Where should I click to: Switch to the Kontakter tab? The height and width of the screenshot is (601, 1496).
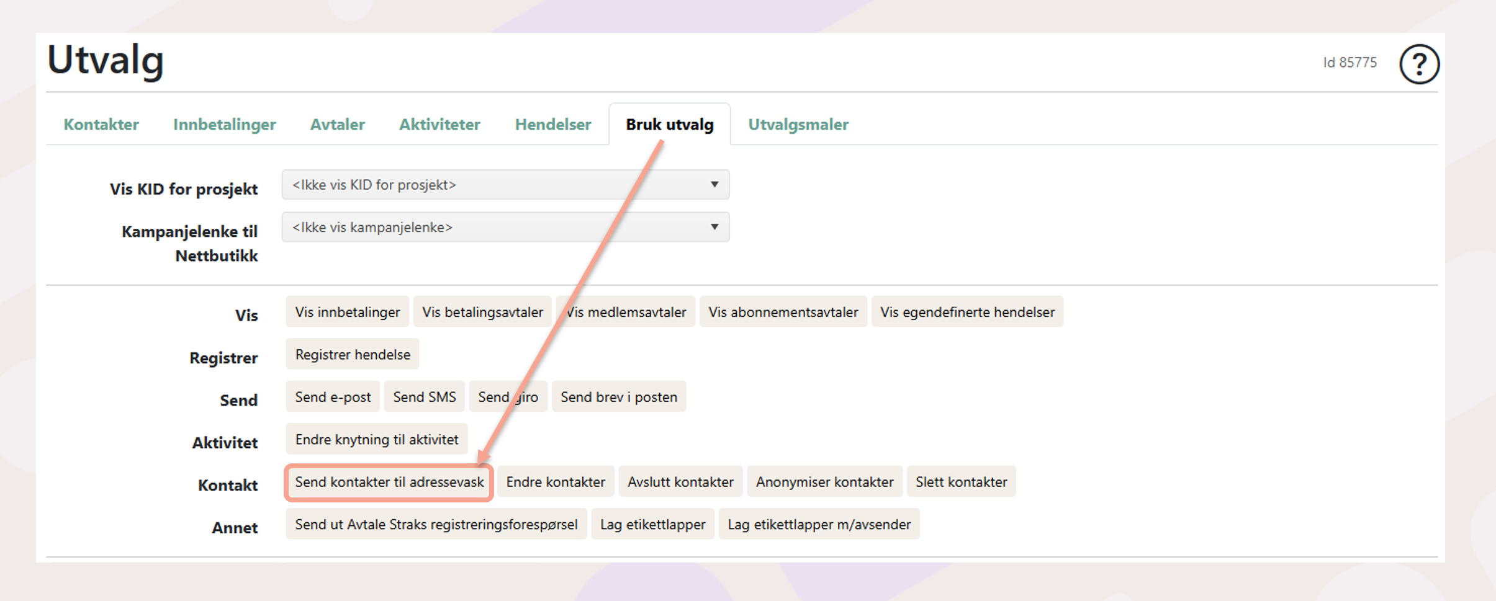(101, 125)
